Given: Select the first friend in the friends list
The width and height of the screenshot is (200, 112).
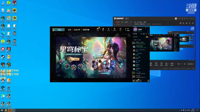Looking at the screenshot, I should click(140, 43).
